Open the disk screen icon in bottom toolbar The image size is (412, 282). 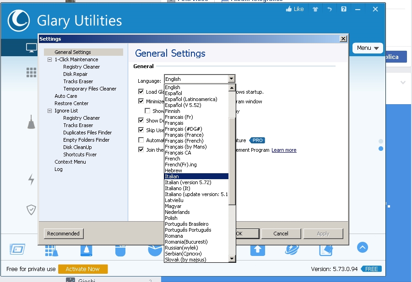[x=17, y=249]
